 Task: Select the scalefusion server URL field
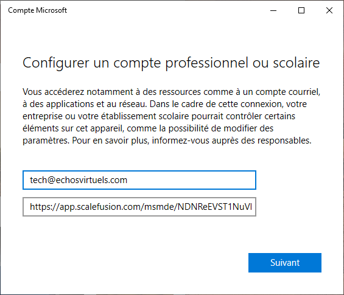coord(139,207)
